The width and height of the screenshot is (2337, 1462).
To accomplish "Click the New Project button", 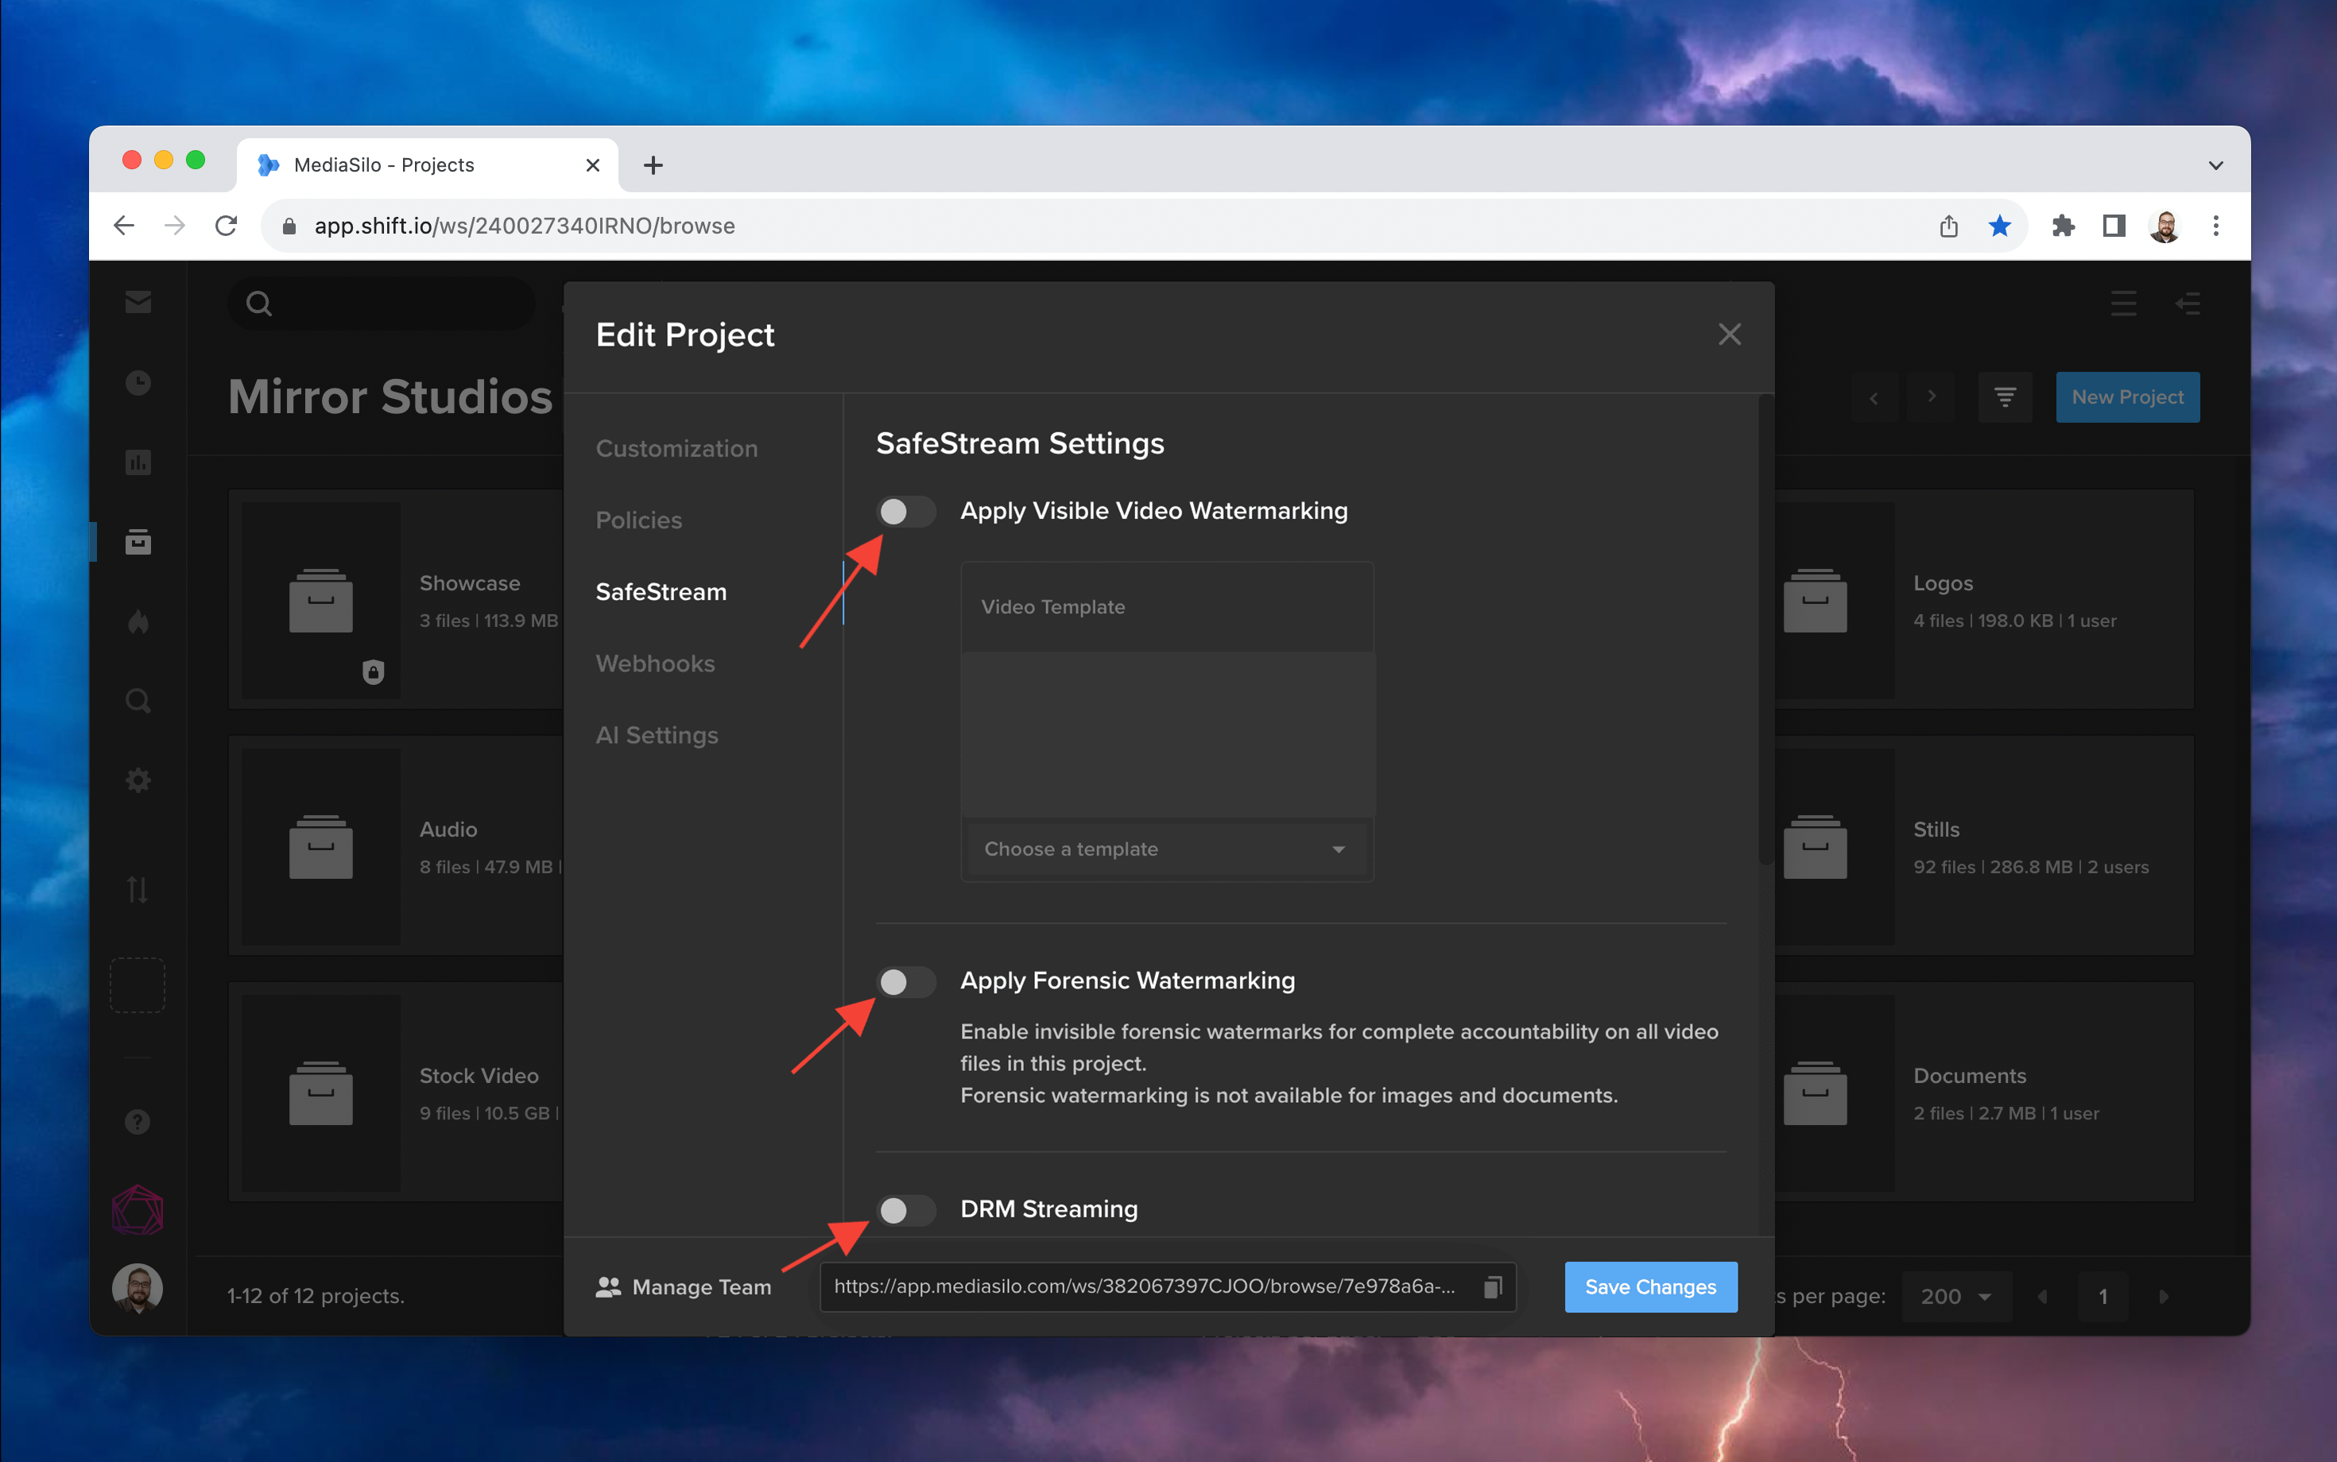I will tap(2127, 396).
